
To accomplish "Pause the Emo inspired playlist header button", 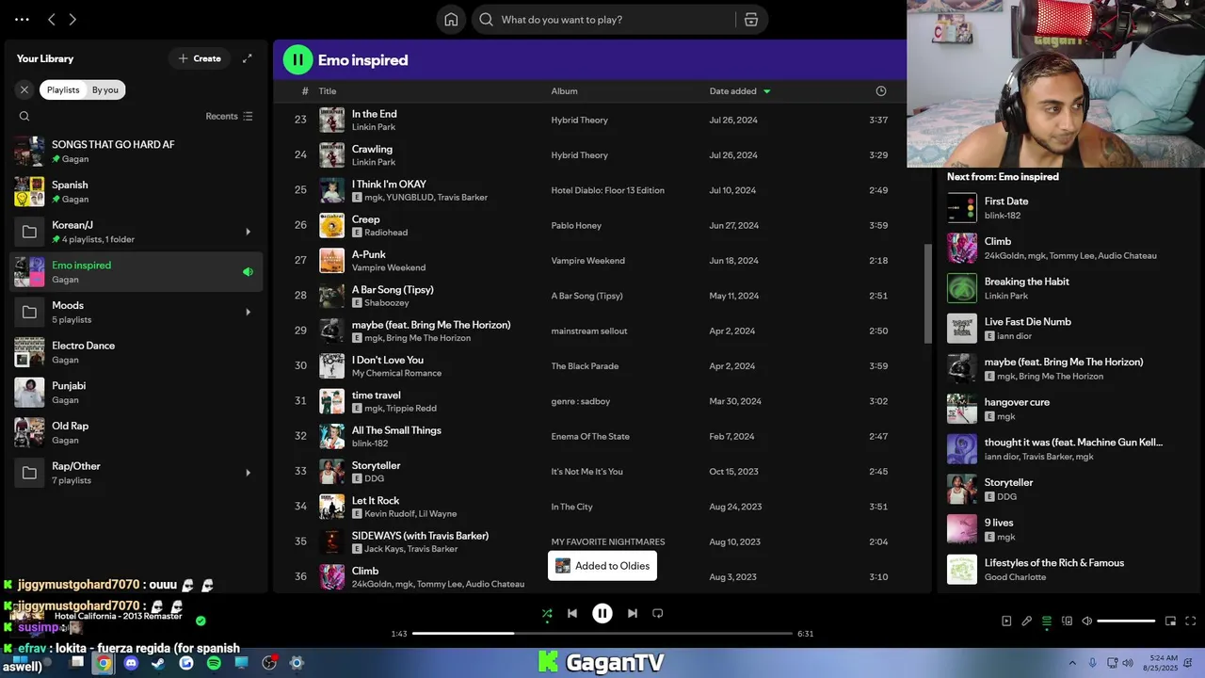I will [297, 59].
